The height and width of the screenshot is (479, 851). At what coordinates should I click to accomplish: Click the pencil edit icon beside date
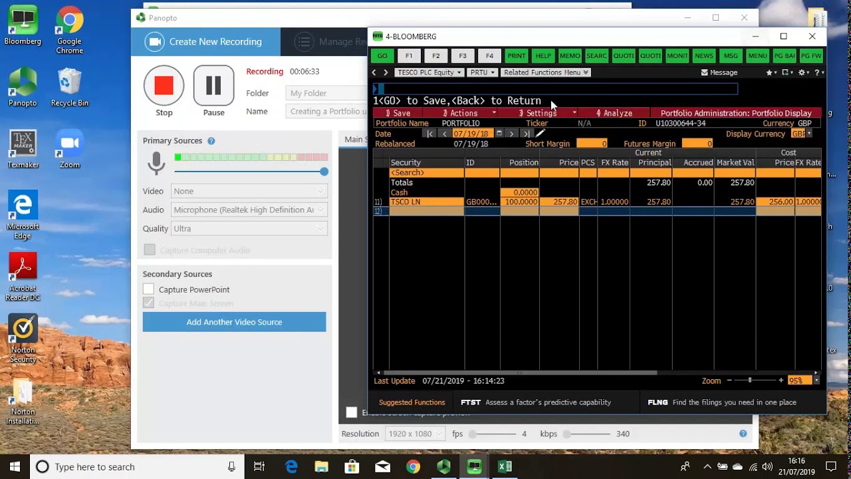pos(540,134)
